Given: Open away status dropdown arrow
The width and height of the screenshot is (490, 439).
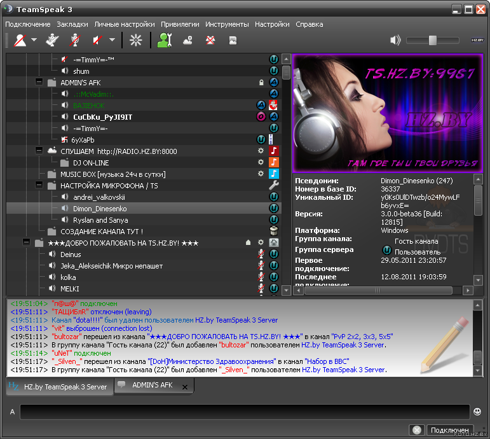Looking at the screenshot, I should click(x=34, y=39).
